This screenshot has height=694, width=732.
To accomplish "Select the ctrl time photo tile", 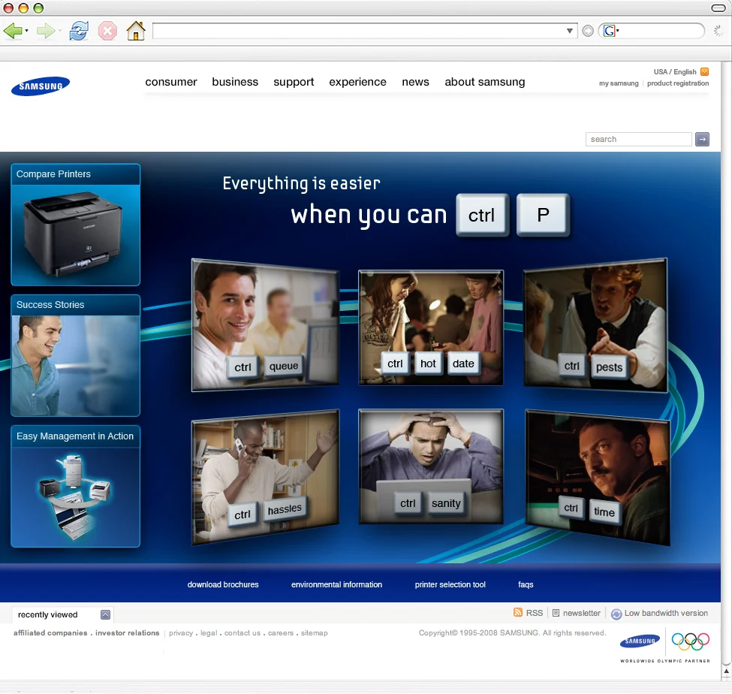I will point(598,477).
